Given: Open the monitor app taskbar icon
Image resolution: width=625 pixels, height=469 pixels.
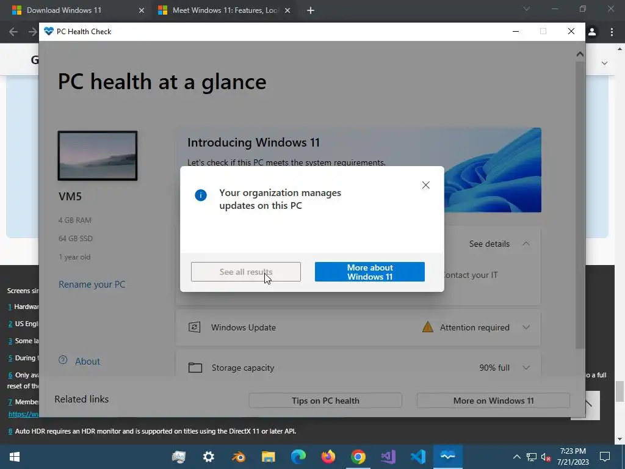Looking at the screenshot, I should [179, 457].
